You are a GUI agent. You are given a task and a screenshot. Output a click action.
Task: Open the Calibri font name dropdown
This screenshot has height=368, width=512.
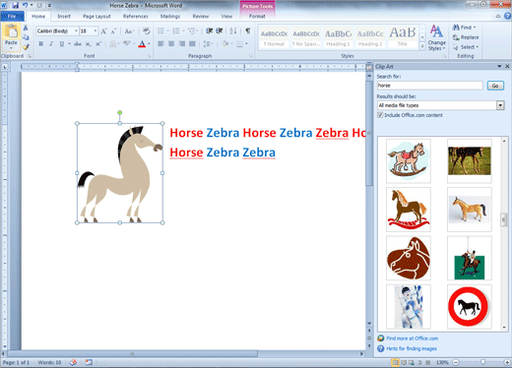click(76, 31)
